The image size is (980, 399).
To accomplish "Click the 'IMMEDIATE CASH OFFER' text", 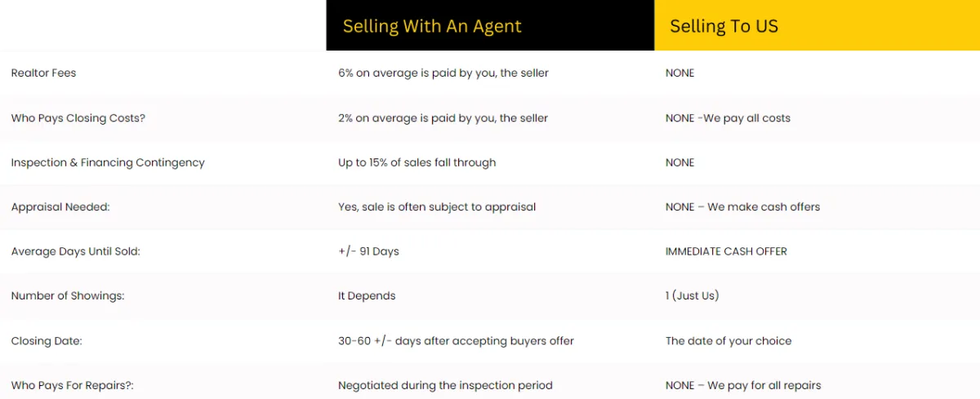I will pos(726,251).
